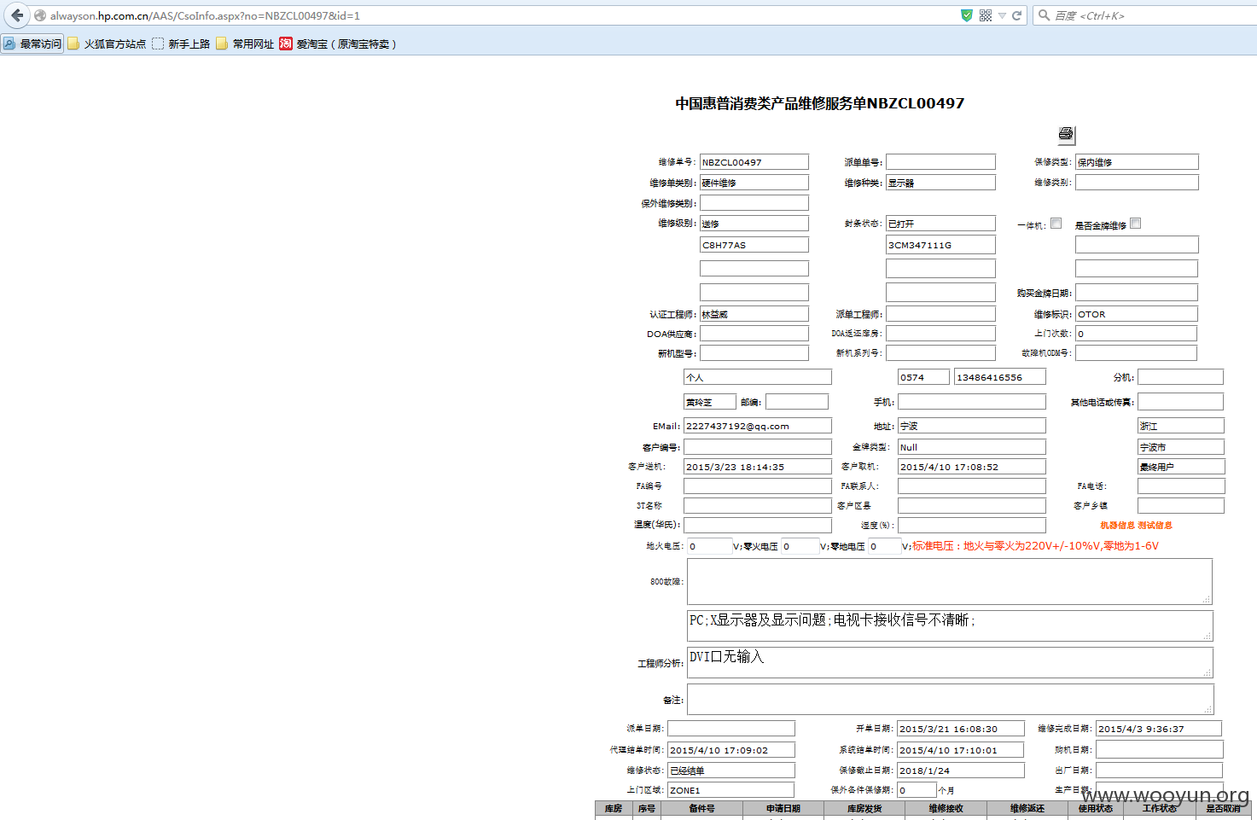Viewport: 1257px width, 820px height.
Task: Click the 维修接收 table column header
Action: click(946, 808)
